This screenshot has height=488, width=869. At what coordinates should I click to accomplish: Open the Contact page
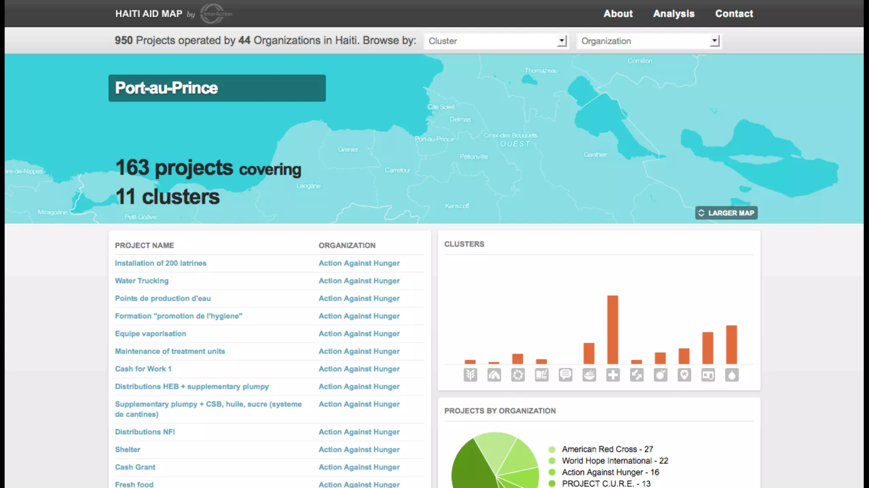(x=734, y=14)
